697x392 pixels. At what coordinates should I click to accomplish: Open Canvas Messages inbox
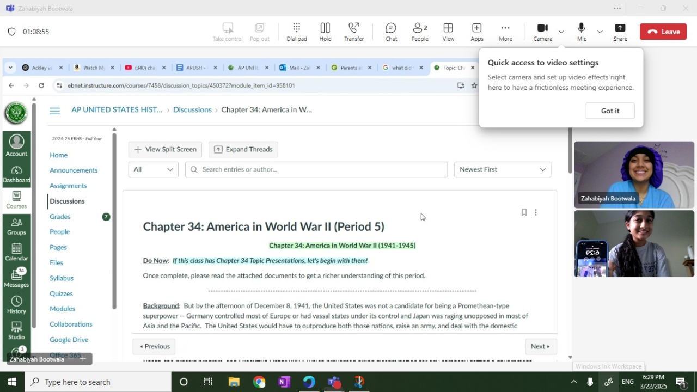16,278
